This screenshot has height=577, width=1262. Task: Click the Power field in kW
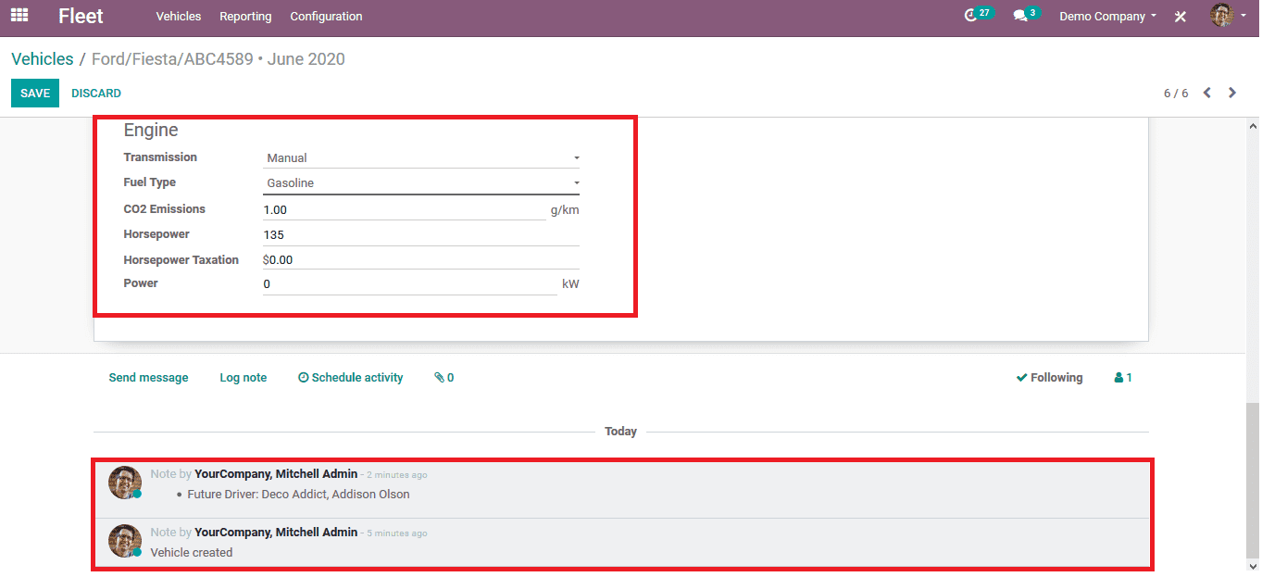[x=410, y=284]
